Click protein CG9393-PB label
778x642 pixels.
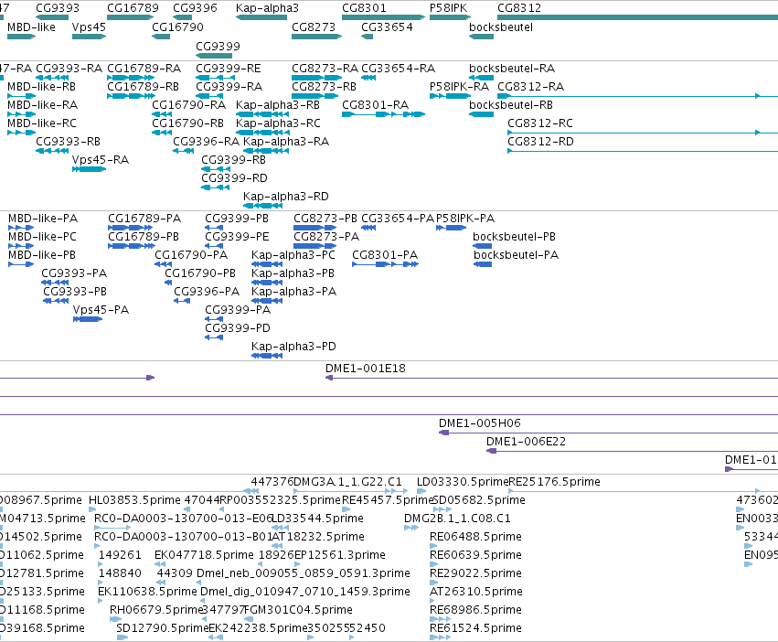point(75,291)
